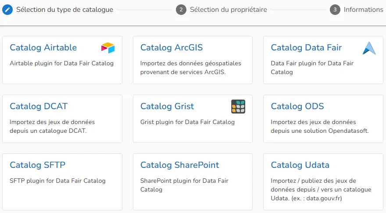Click text 'depuis un catalogue DCAT.'

pyautogui.click(x=48, y=131)
